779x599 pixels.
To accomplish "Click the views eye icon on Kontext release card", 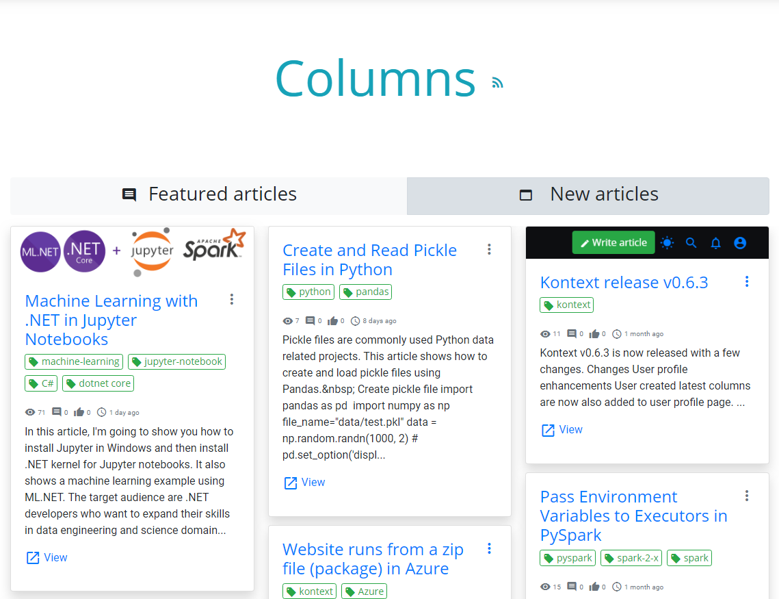I will [x=545, y=333].
